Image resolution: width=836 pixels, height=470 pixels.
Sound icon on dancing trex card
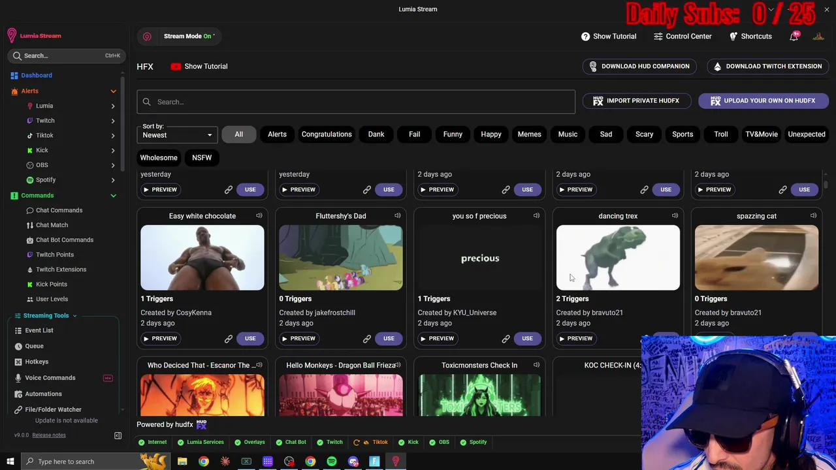point(675,215)
